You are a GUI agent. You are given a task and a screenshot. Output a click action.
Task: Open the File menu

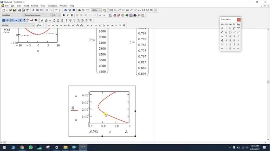[7, 6]
